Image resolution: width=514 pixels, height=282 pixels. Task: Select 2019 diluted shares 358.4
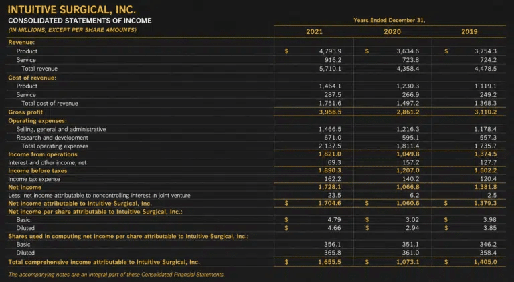click(488, 253)
